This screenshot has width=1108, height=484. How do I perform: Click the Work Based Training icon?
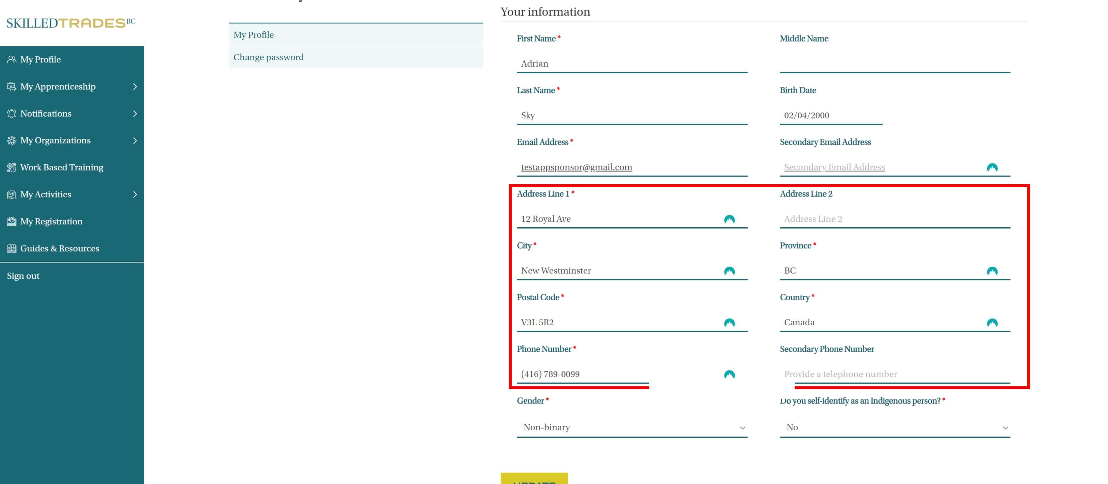pos(12,167)
